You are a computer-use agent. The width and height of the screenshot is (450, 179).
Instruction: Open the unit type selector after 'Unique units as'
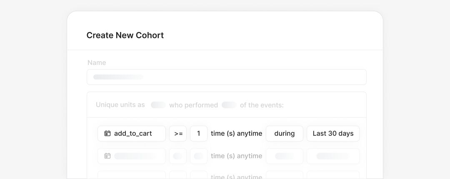pyautogui.click(x=158, y=105)
